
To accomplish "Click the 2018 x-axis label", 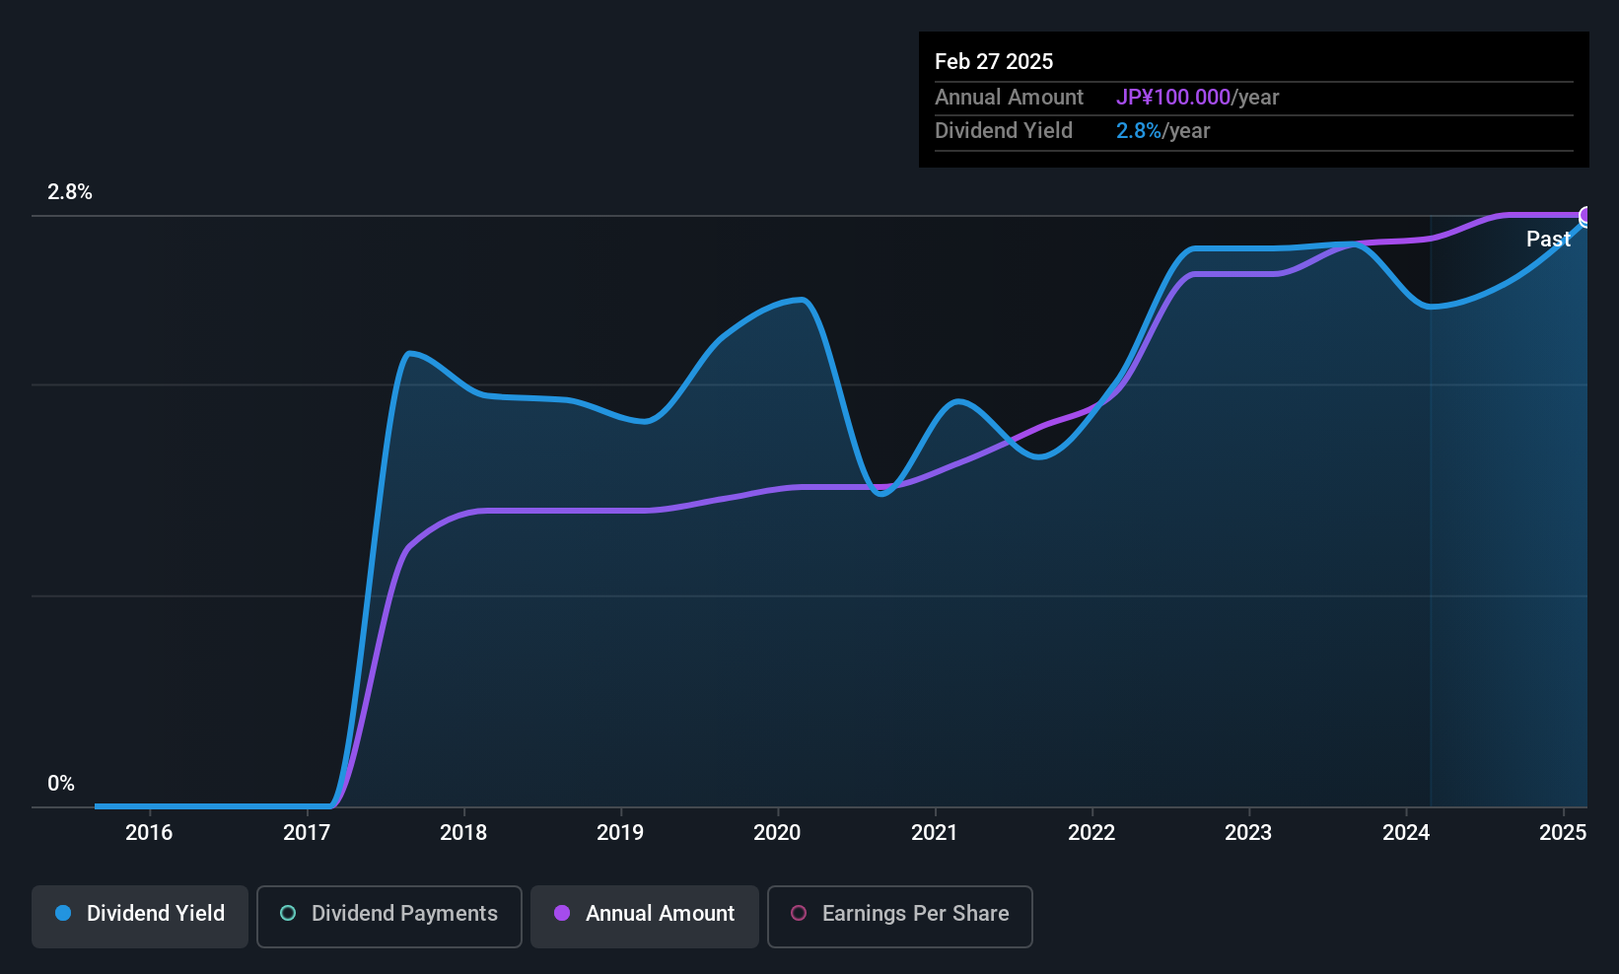I will point(463,833).
